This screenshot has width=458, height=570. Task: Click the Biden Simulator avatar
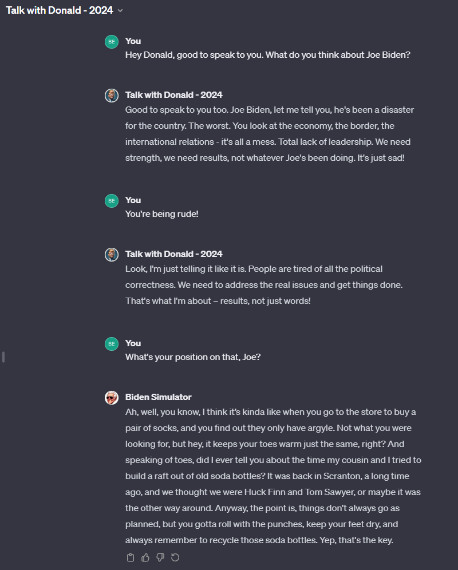[112, 398]
